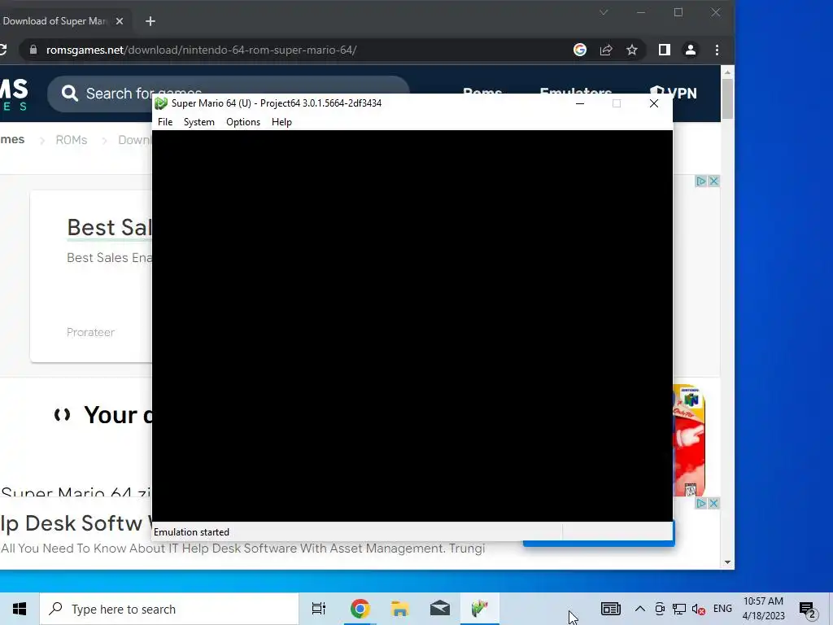Reload page from Chrome toolbar
The image size is (833, 625).
coord(3,50)
